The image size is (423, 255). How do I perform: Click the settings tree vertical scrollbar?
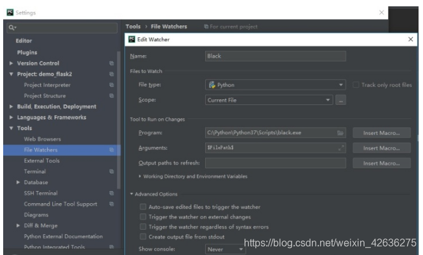pyautogui.click(x=118, y=120)
